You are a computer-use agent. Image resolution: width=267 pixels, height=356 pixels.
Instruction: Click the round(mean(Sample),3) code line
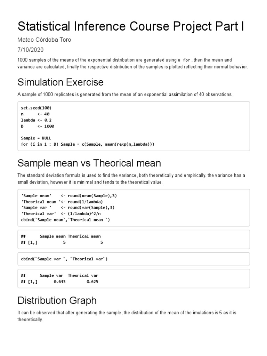tap(69, 196)
